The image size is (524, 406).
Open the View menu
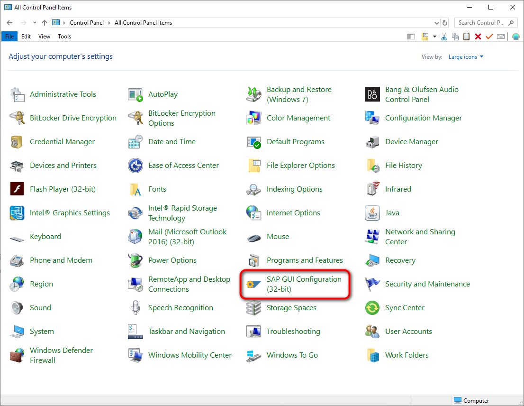pos(44,37)
